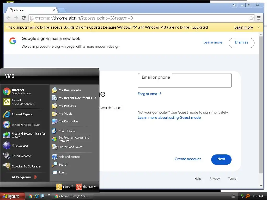This screenshot has width=267, height=200.
Task: Click the chrome-signin address bar
Action: point(139,18)
